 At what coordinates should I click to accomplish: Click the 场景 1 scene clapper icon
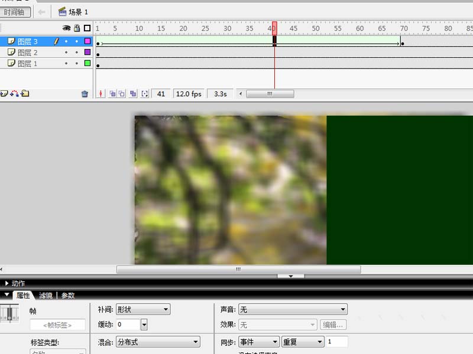[63, 12]
